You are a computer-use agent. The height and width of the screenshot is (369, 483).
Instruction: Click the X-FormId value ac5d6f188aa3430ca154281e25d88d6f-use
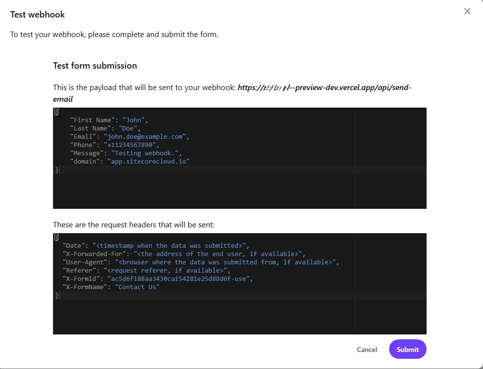click(x=179, y=279)
